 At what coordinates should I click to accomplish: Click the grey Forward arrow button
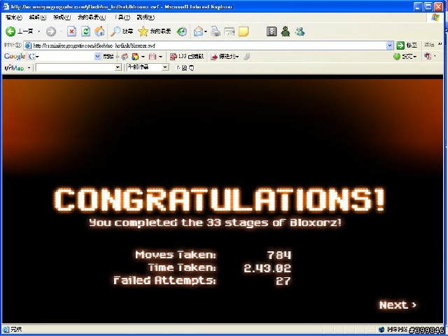(x=51, y=31)
